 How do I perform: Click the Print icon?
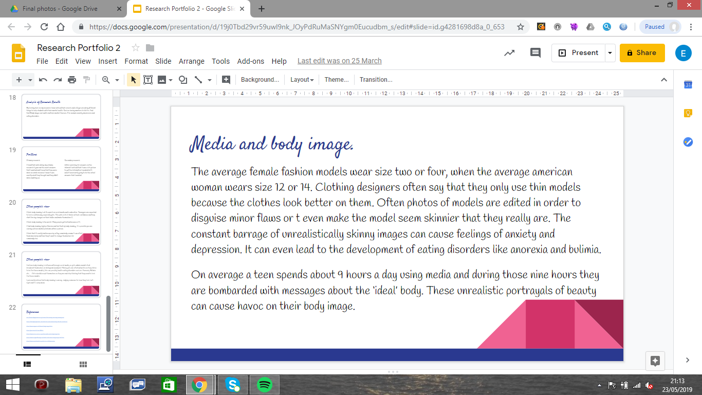(x=72, y=80)
